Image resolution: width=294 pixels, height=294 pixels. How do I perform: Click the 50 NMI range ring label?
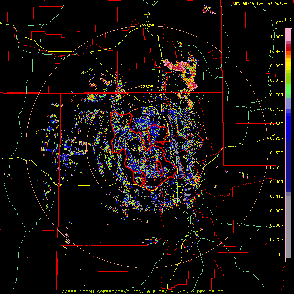click(147, 86)
